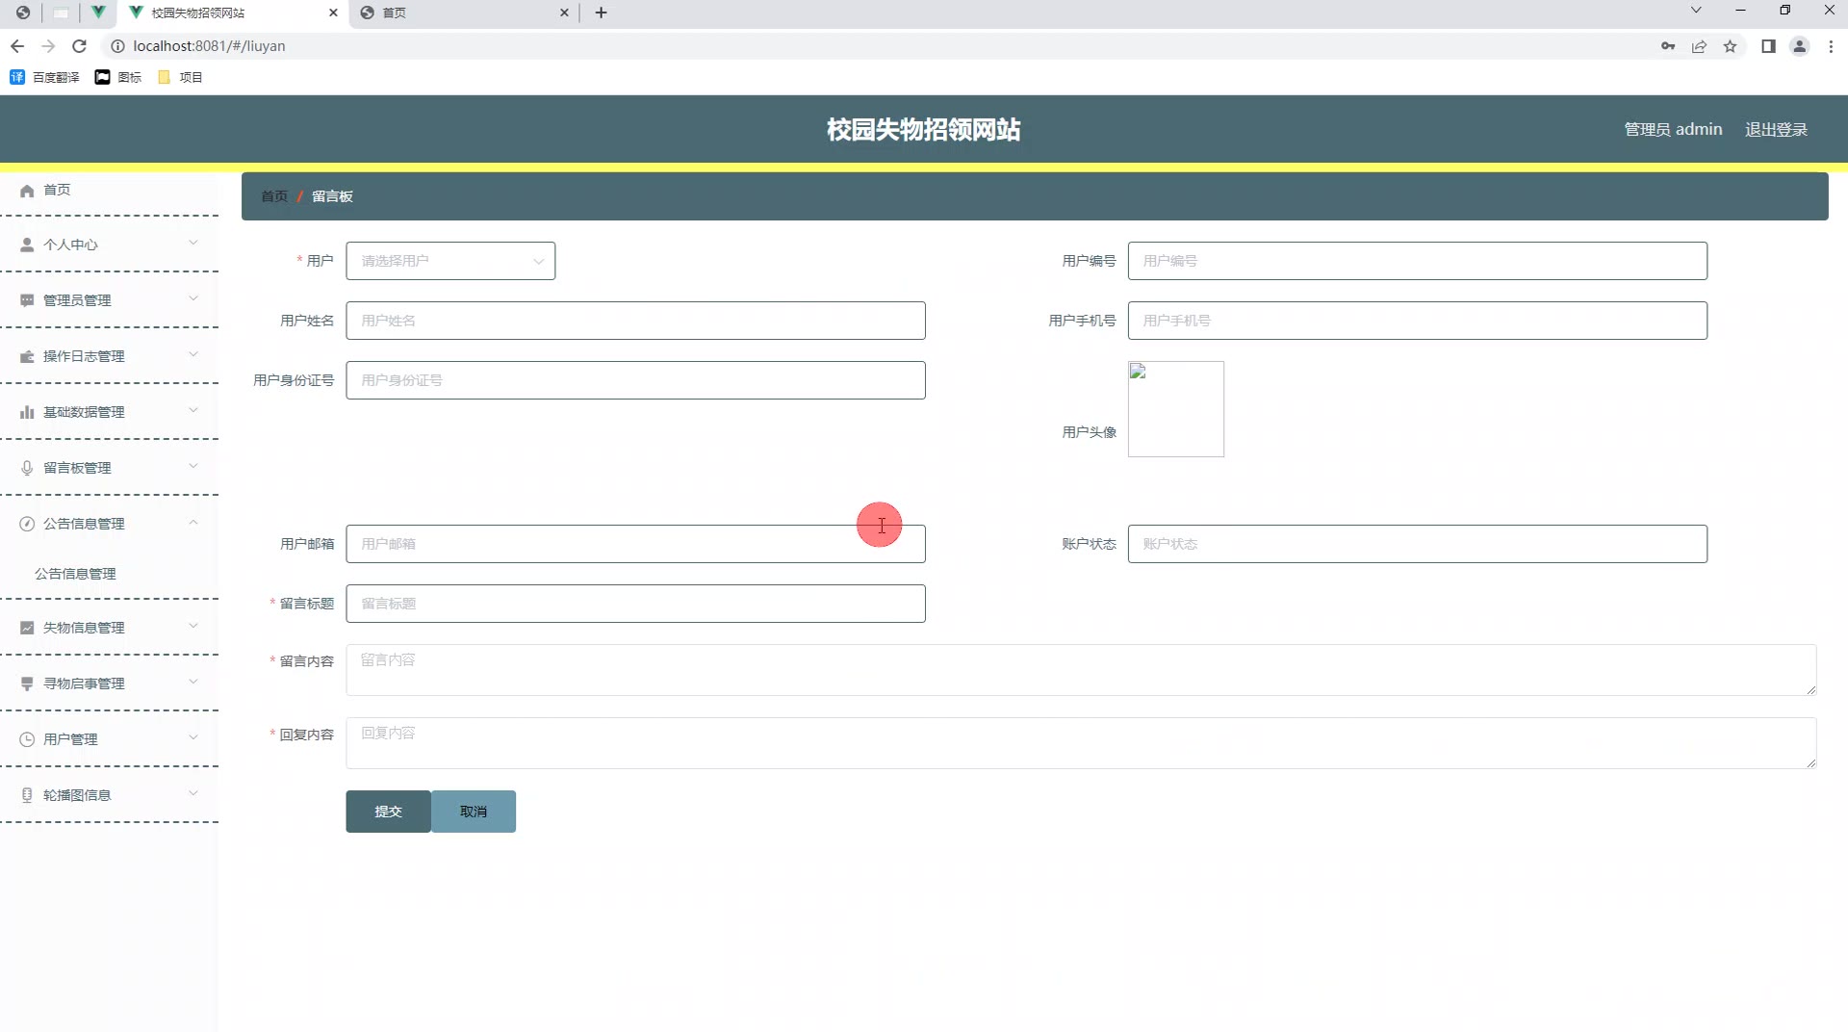Expand the 个人中心 sidebar menu
1848x1032 pixels.
tap(193, 243)
